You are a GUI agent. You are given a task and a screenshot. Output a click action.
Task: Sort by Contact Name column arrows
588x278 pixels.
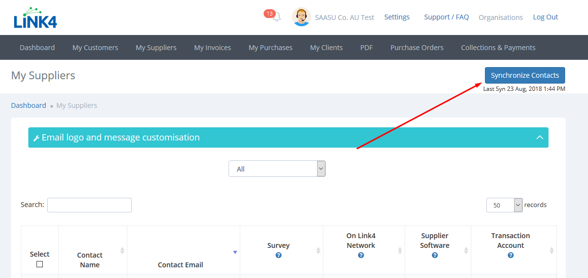point(122,250)
